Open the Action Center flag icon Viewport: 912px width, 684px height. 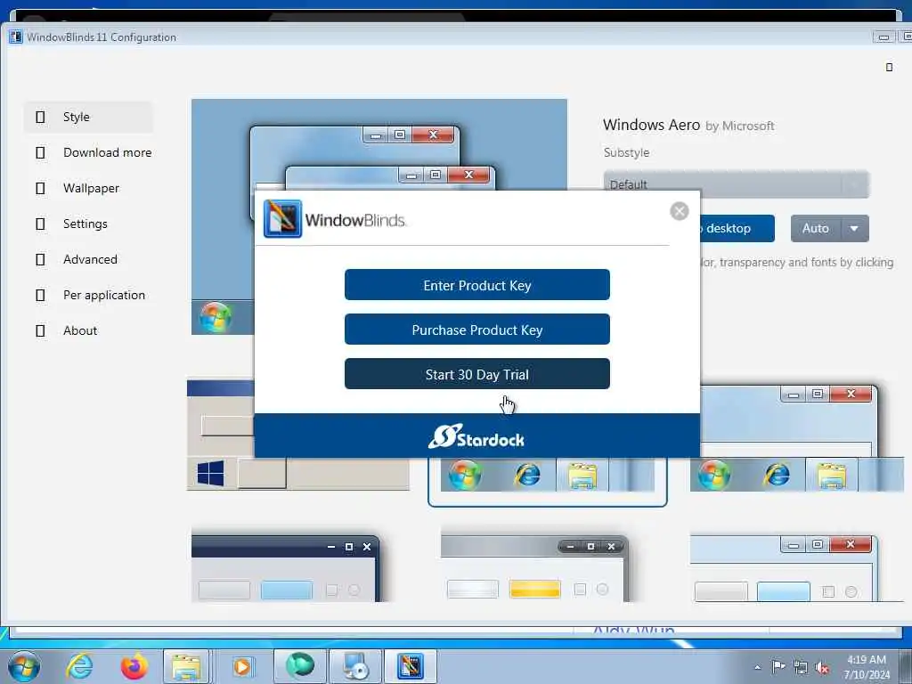click(x=778, y=666)
